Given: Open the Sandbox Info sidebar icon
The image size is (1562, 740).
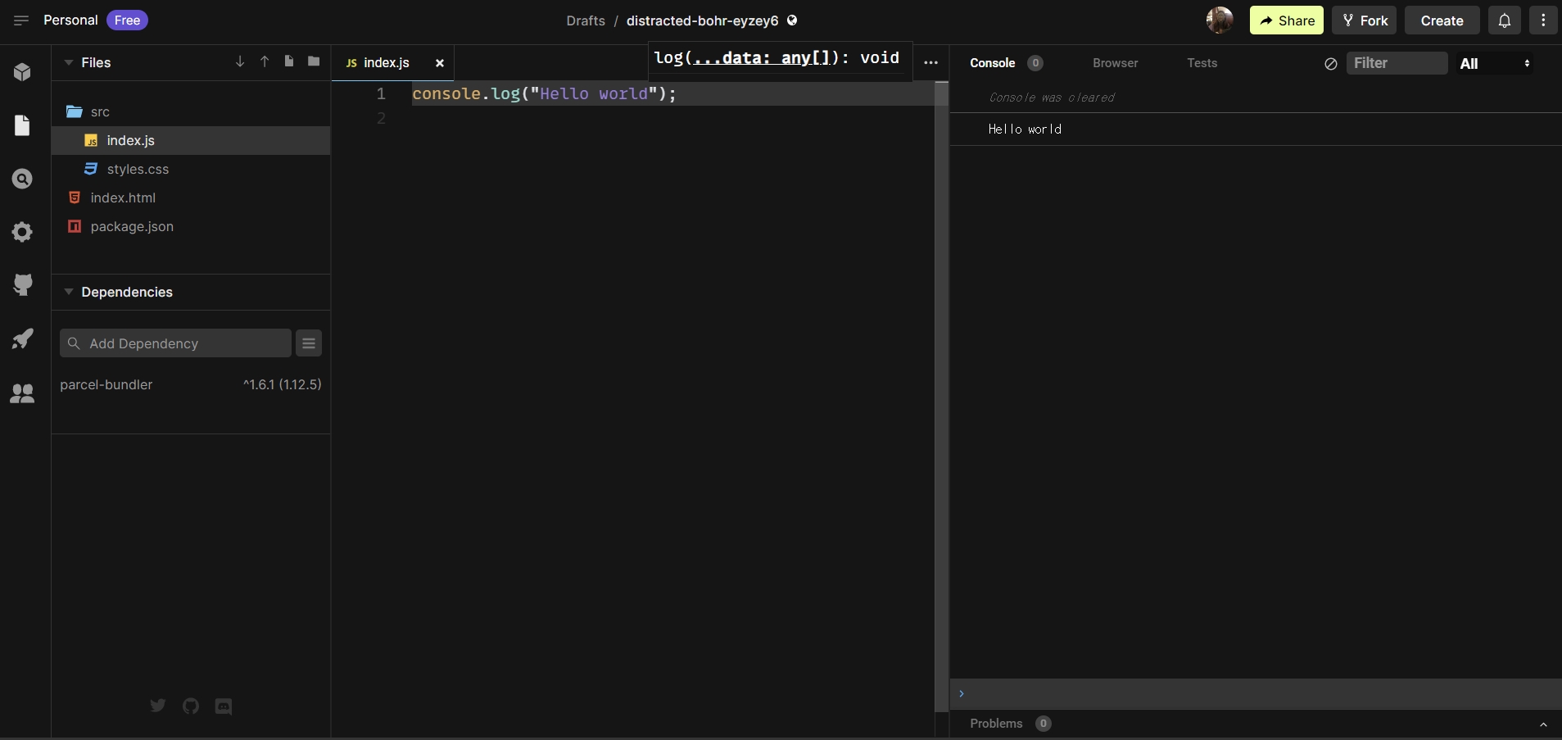Looking at the screenshot, I should click(22, 72).
